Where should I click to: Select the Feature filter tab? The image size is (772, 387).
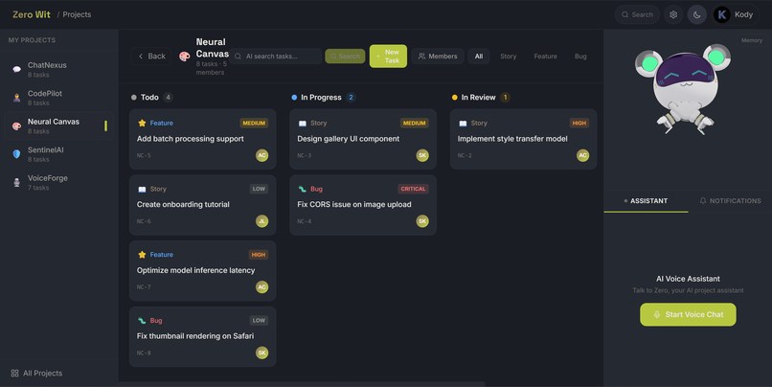pyautogui.click(x=546, y=57)
